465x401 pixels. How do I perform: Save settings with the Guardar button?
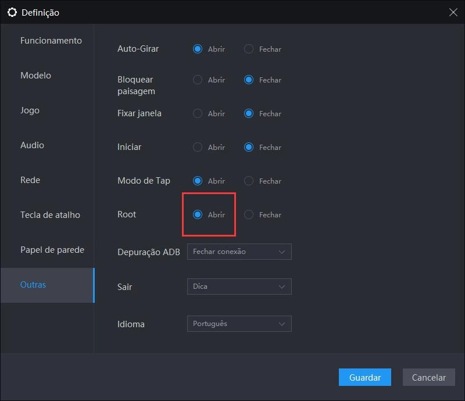[365, 377]
